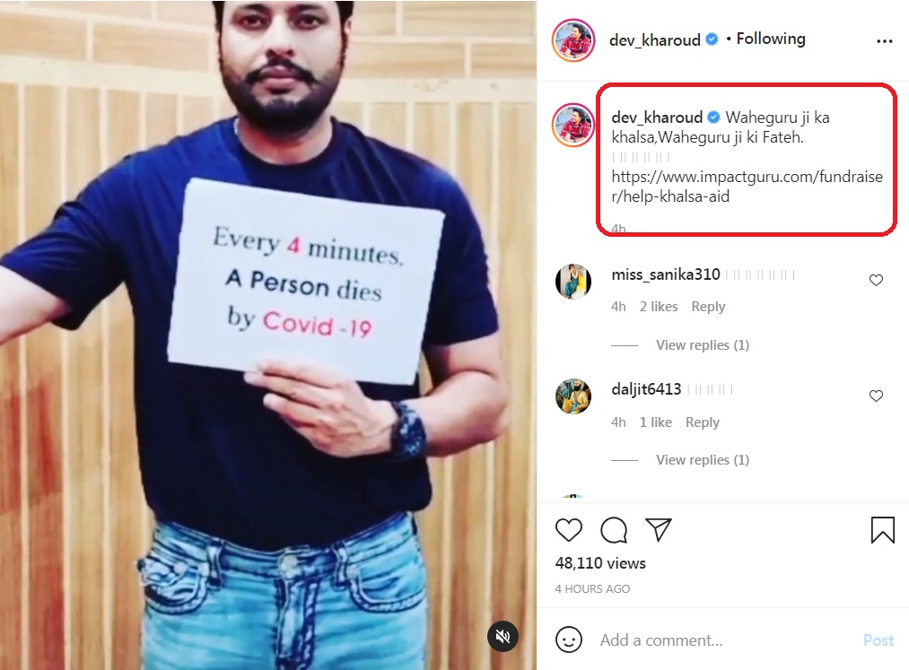Share post using the paper plane icon
The image size is (909, 670).
(x=659, y=530)
